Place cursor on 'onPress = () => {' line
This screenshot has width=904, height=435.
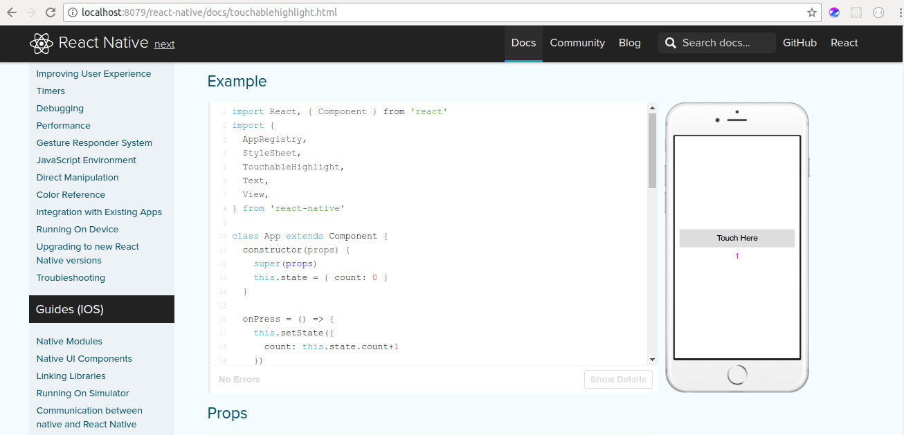(288, 319)
